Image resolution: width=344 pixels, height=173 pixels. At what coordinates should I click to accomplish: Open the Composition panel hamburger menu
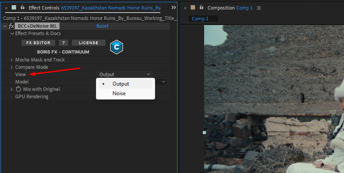pos(259,8)
